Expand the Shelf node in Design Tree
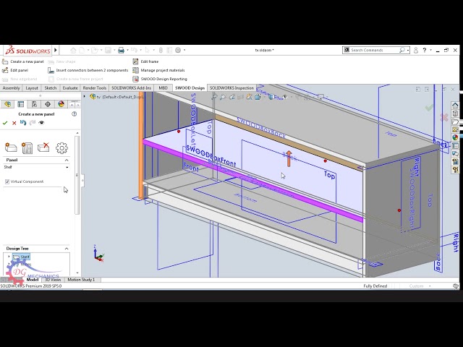The height and width of the screenshot is (347, 463). (x=9, y=257)
